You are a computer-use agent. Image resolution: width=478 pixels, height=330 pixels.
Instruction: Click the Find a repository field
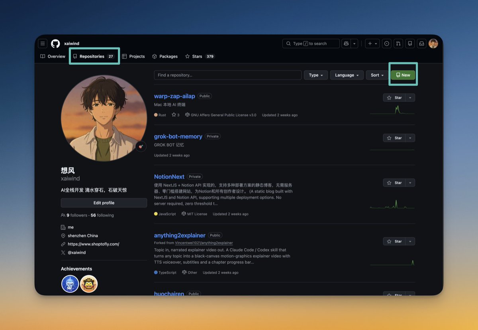click(x=228, y=75)
